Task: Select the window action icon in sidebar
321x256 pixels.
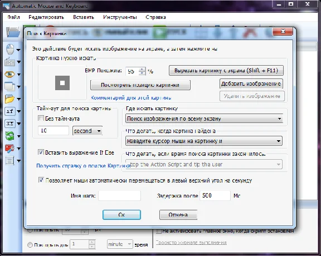Action: coord(9,86)
